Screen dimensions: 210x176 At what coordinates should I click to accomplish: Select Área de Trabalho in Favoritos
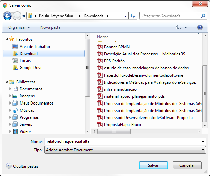click(34, 47)
